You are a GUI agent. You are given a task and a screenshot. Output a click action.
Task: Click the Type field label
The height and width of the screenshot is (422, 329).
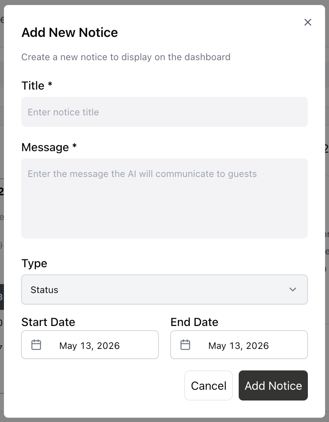click(x=34, y=263)
